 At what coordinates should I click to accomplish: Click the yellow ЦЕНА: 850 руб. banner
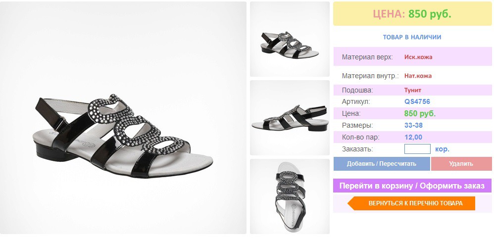point(412,14)
